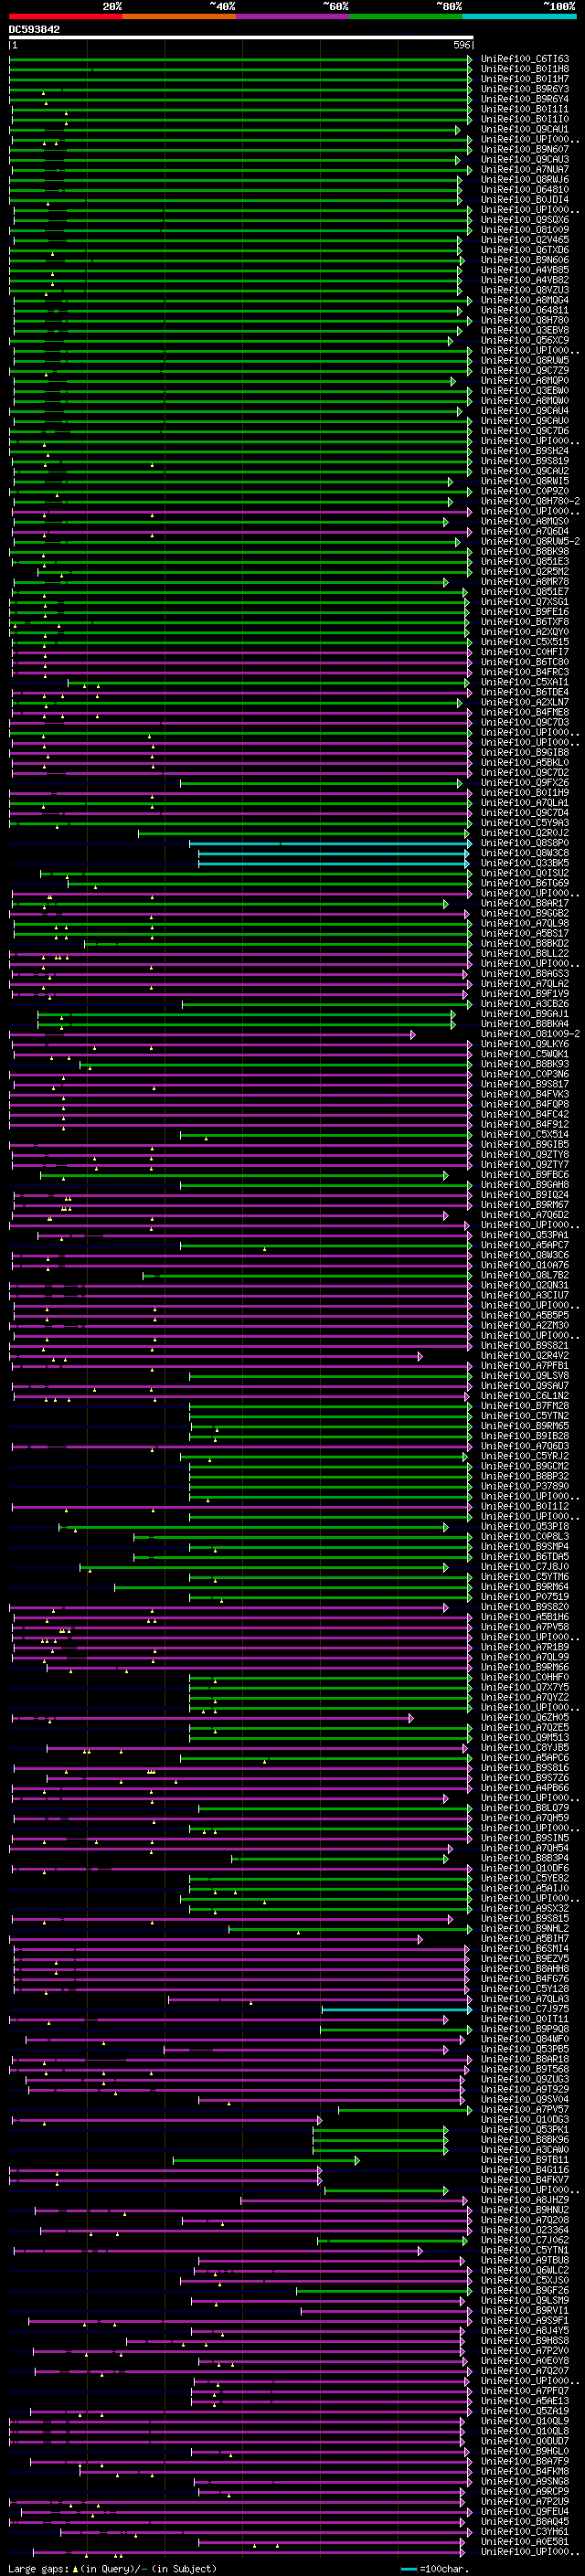Select the UniRef100_B9GGB2 label
585x2576 pixels.
tap(525, 913)
